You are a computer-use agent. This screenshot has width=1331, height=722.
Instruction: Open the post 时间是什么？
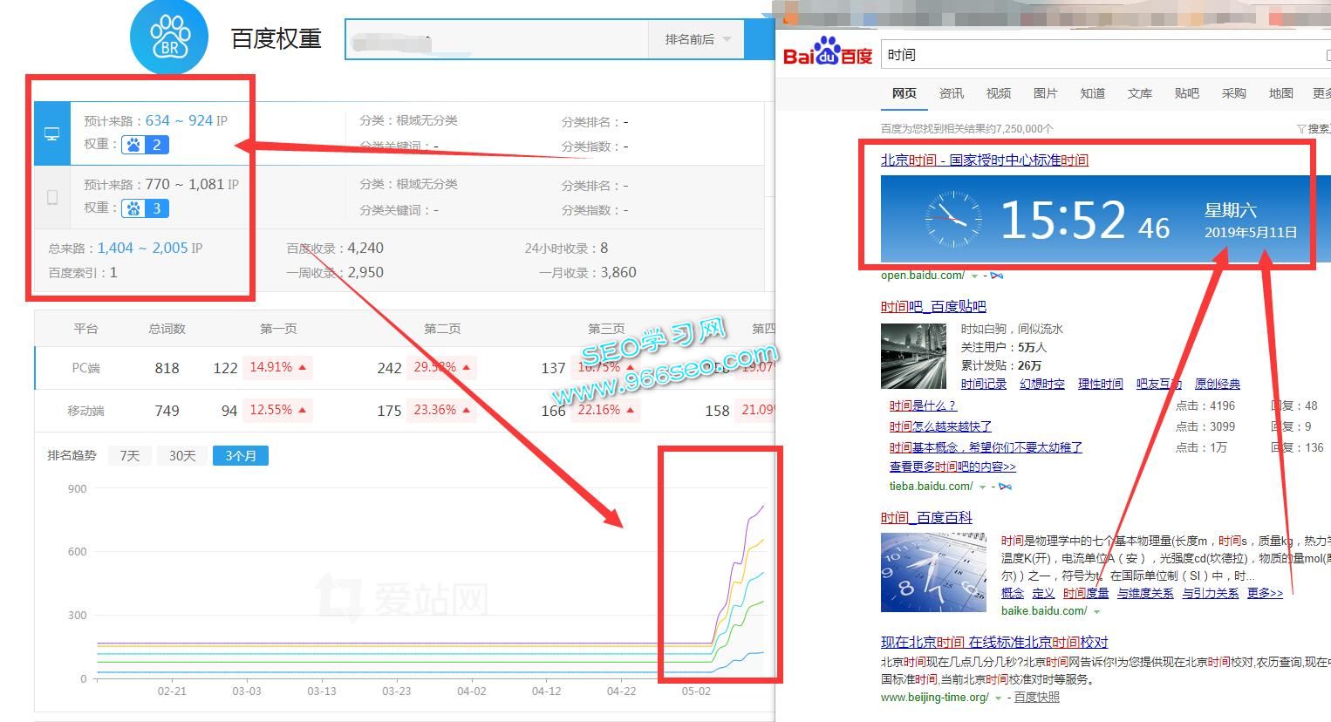[923, 406]
